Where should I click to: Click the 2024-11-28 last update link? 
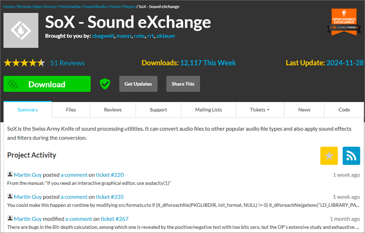tap(345, 63)
